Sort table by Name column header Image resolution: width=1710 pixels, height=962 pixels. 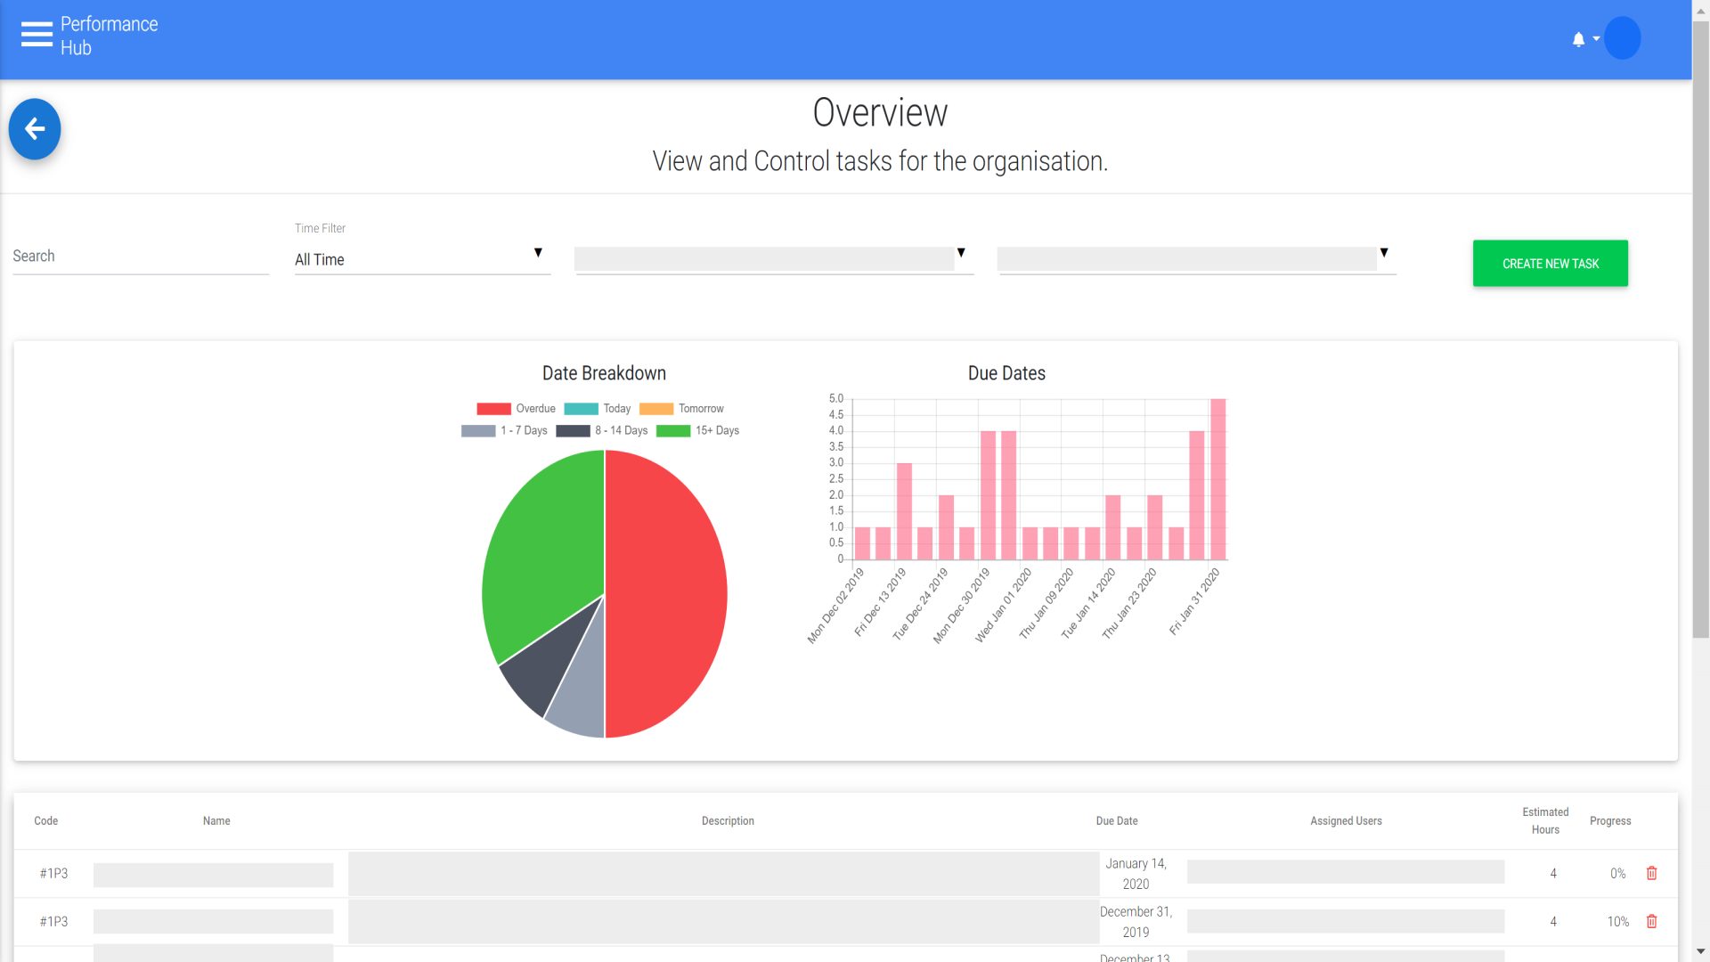(216, 821)
